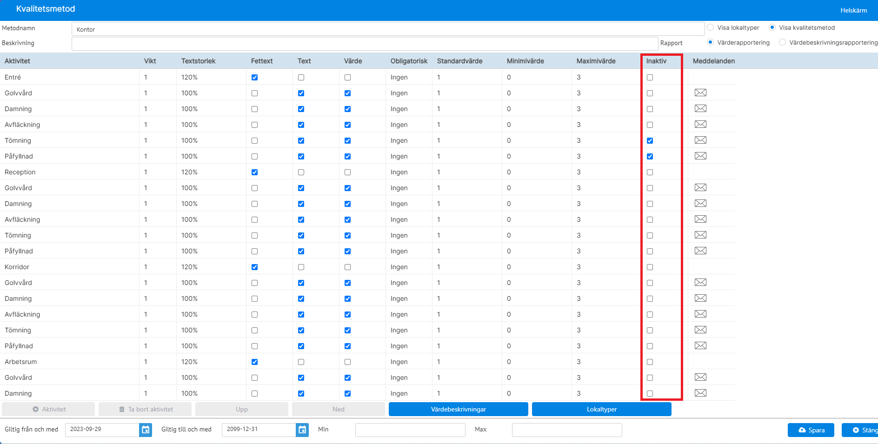Click the Värdebeskrivningar button
Screen dimensions: 878x444
459,409
